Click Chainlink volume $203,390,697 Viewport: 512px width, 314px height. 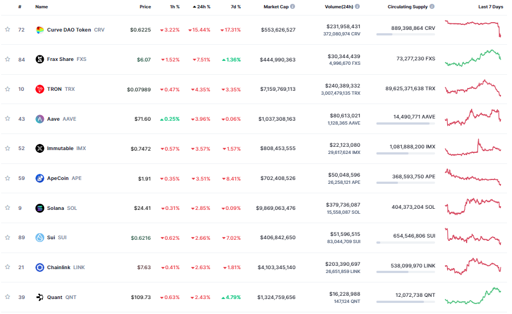coord(343,264)
